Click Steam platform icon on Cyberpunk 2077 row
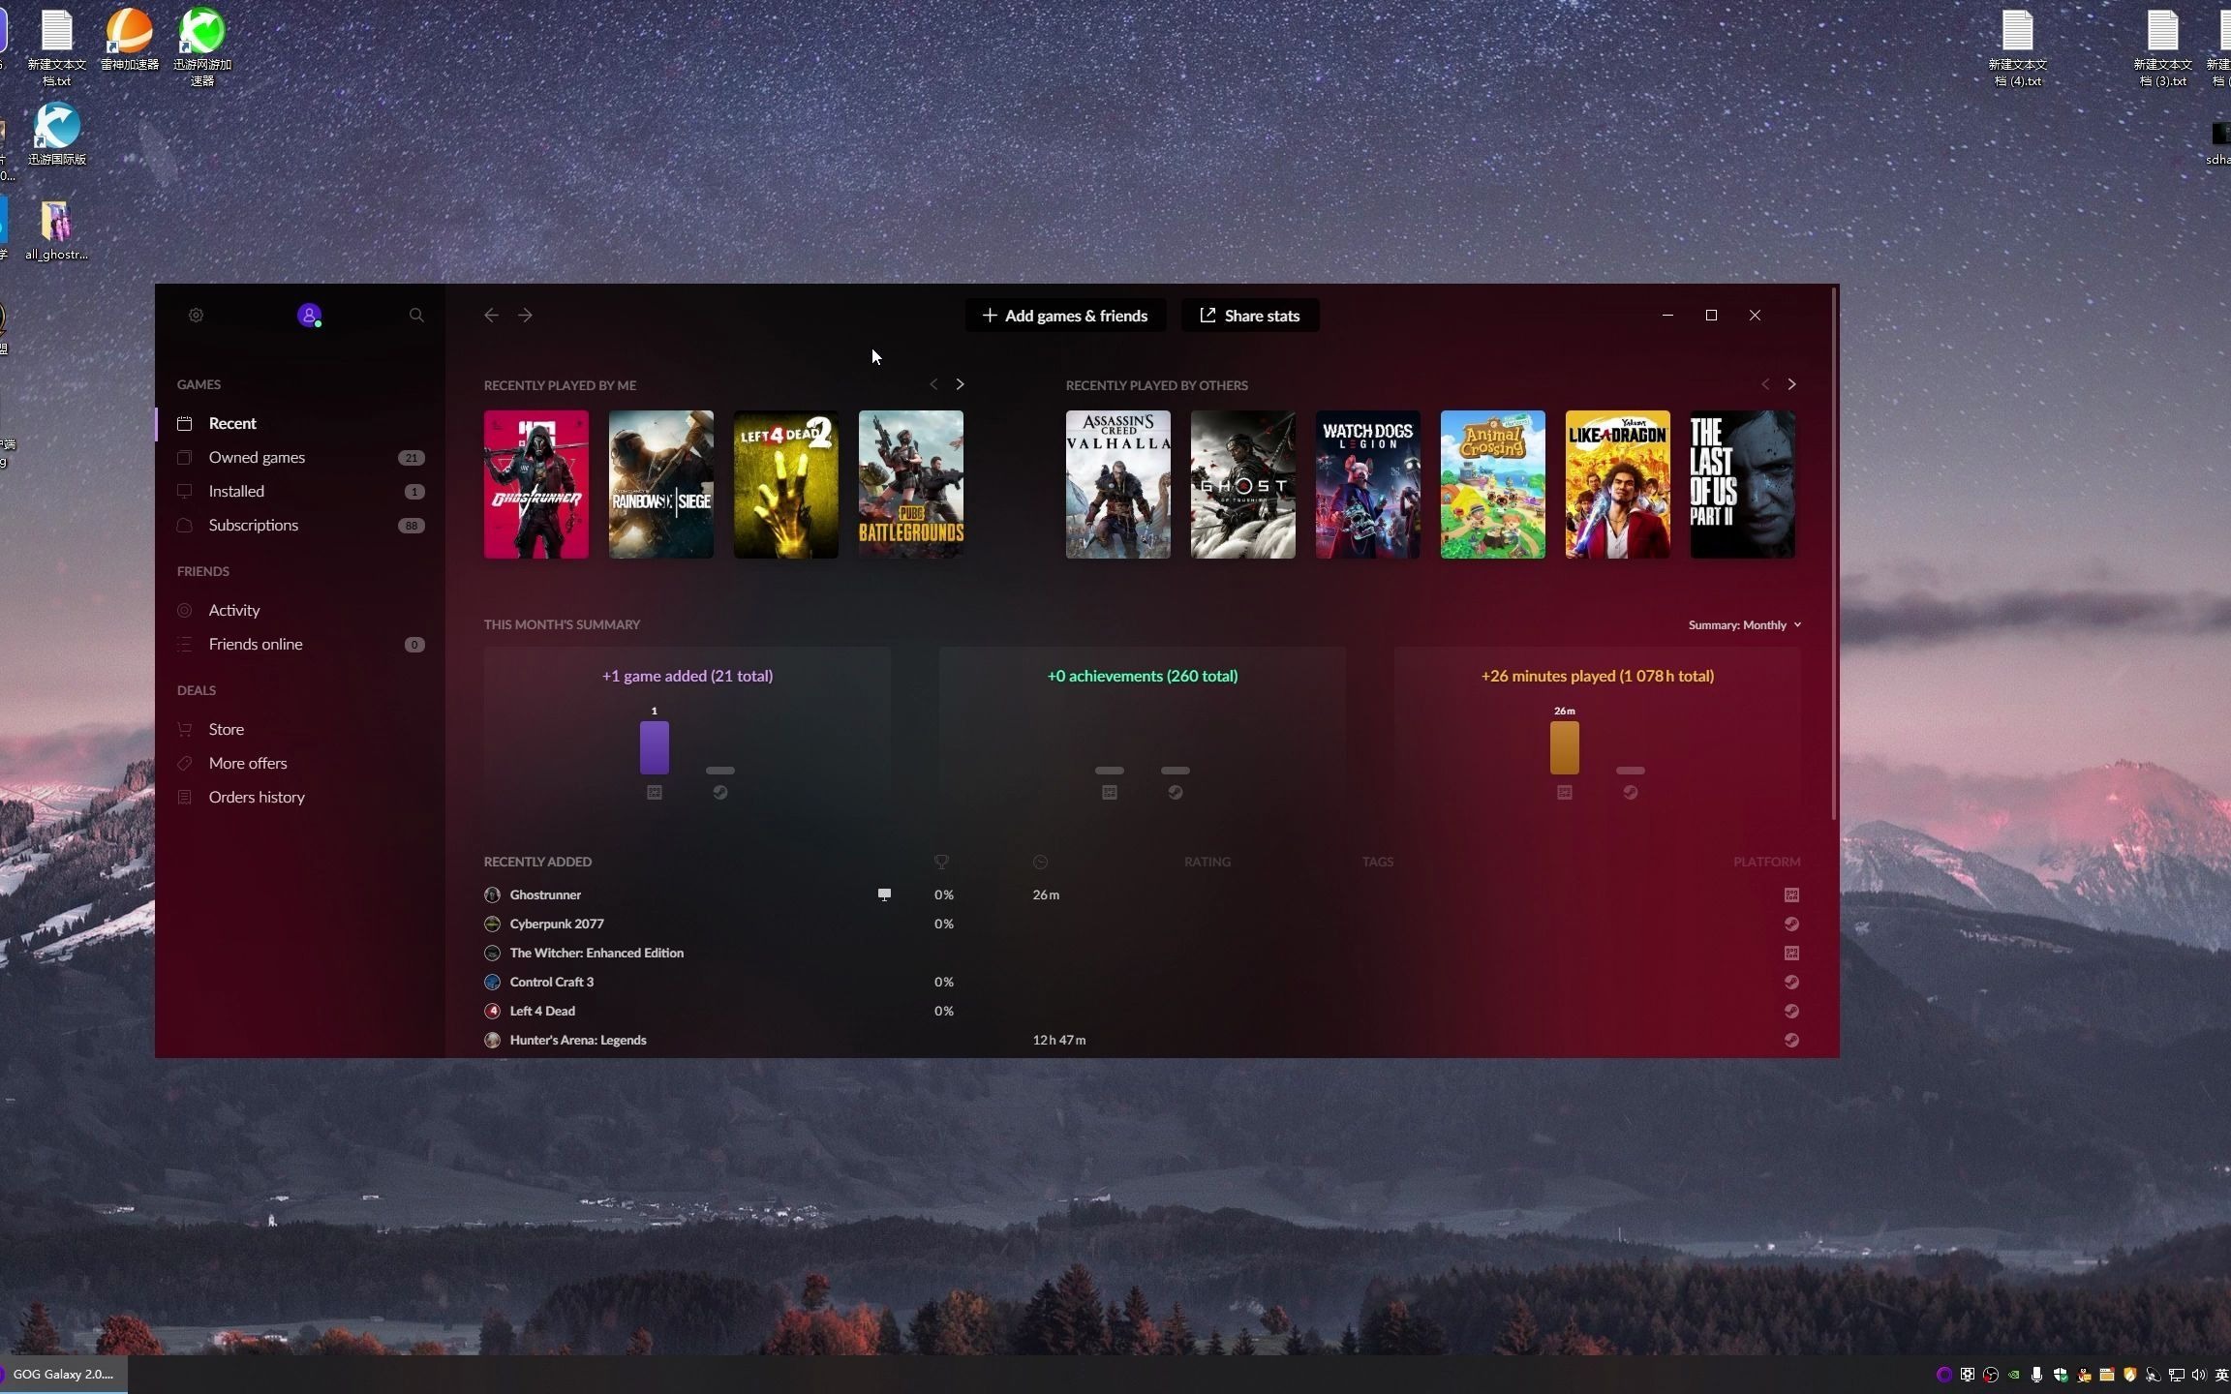Image resolution: width=2231 pixels, height=1394 pixels. click(x=1791, y=924)
